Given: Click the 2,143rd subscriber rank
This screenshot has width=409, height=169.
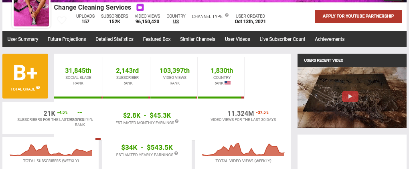Looking at the screenshot, I should 127,70.
